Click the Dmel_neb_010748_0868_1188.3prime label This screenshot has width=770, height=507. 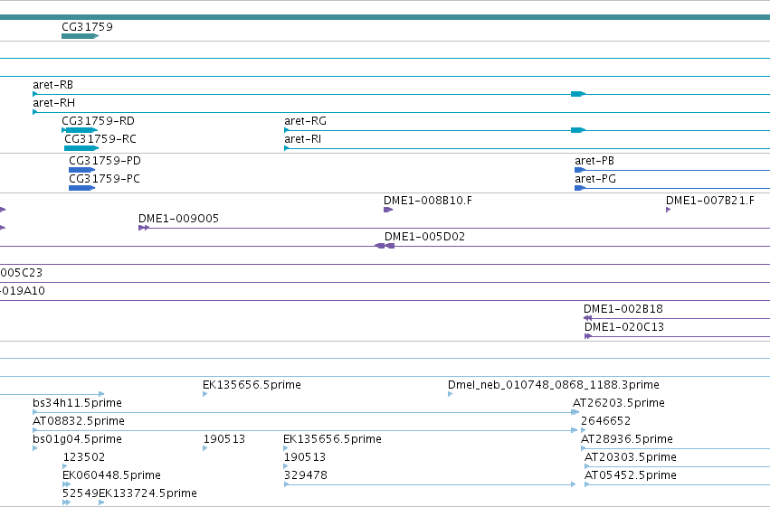[554, 384]
